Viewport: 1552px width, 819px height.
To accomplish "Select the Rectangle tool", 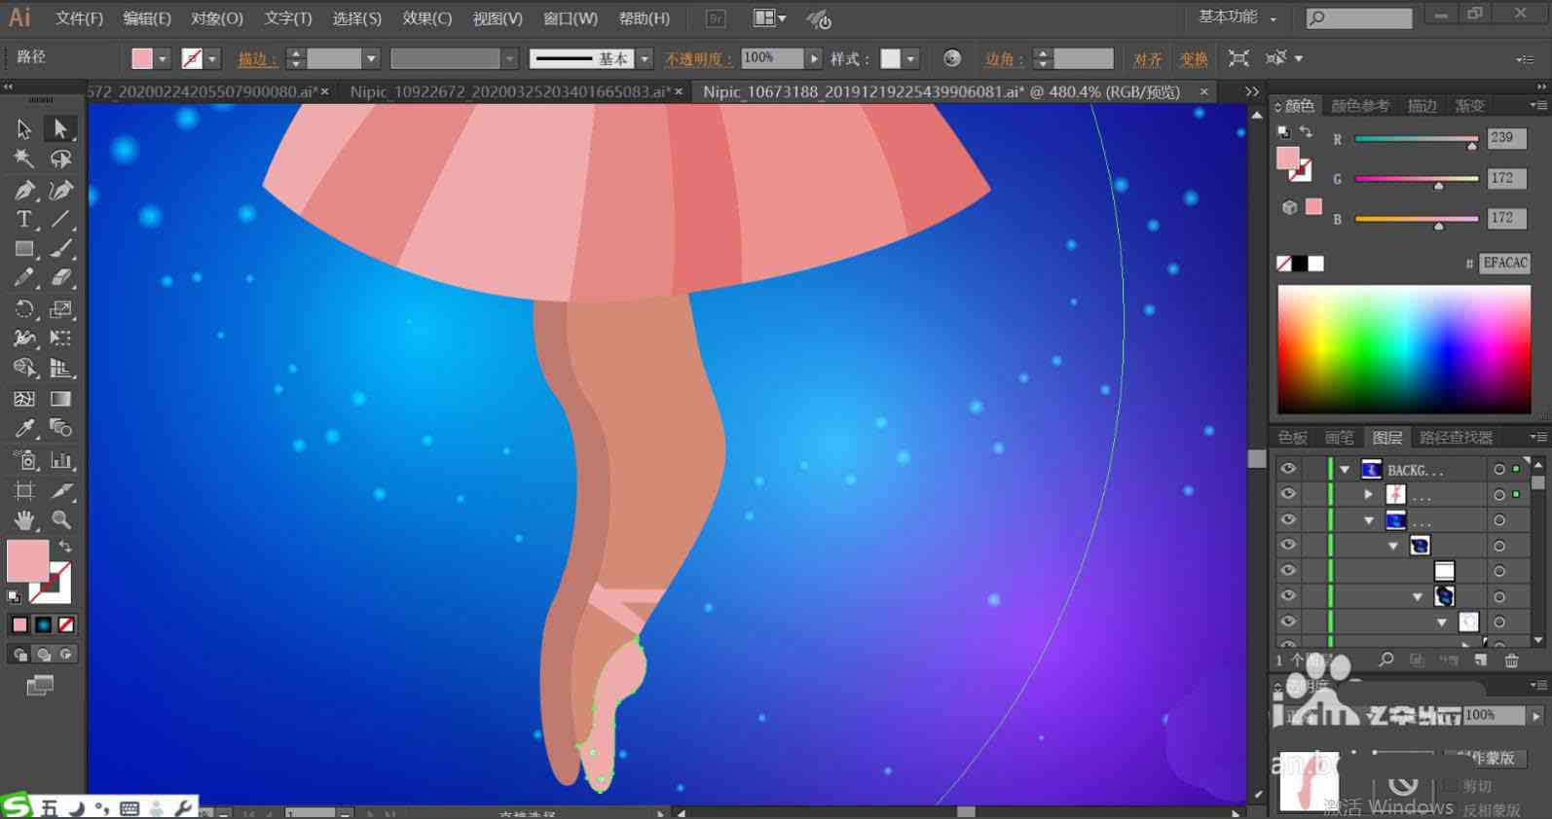I will [24, 249].
